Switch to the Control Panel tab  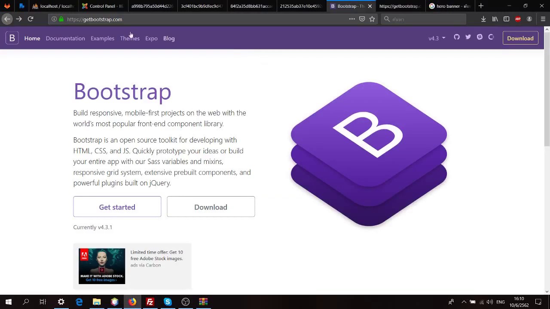point(103,6)
